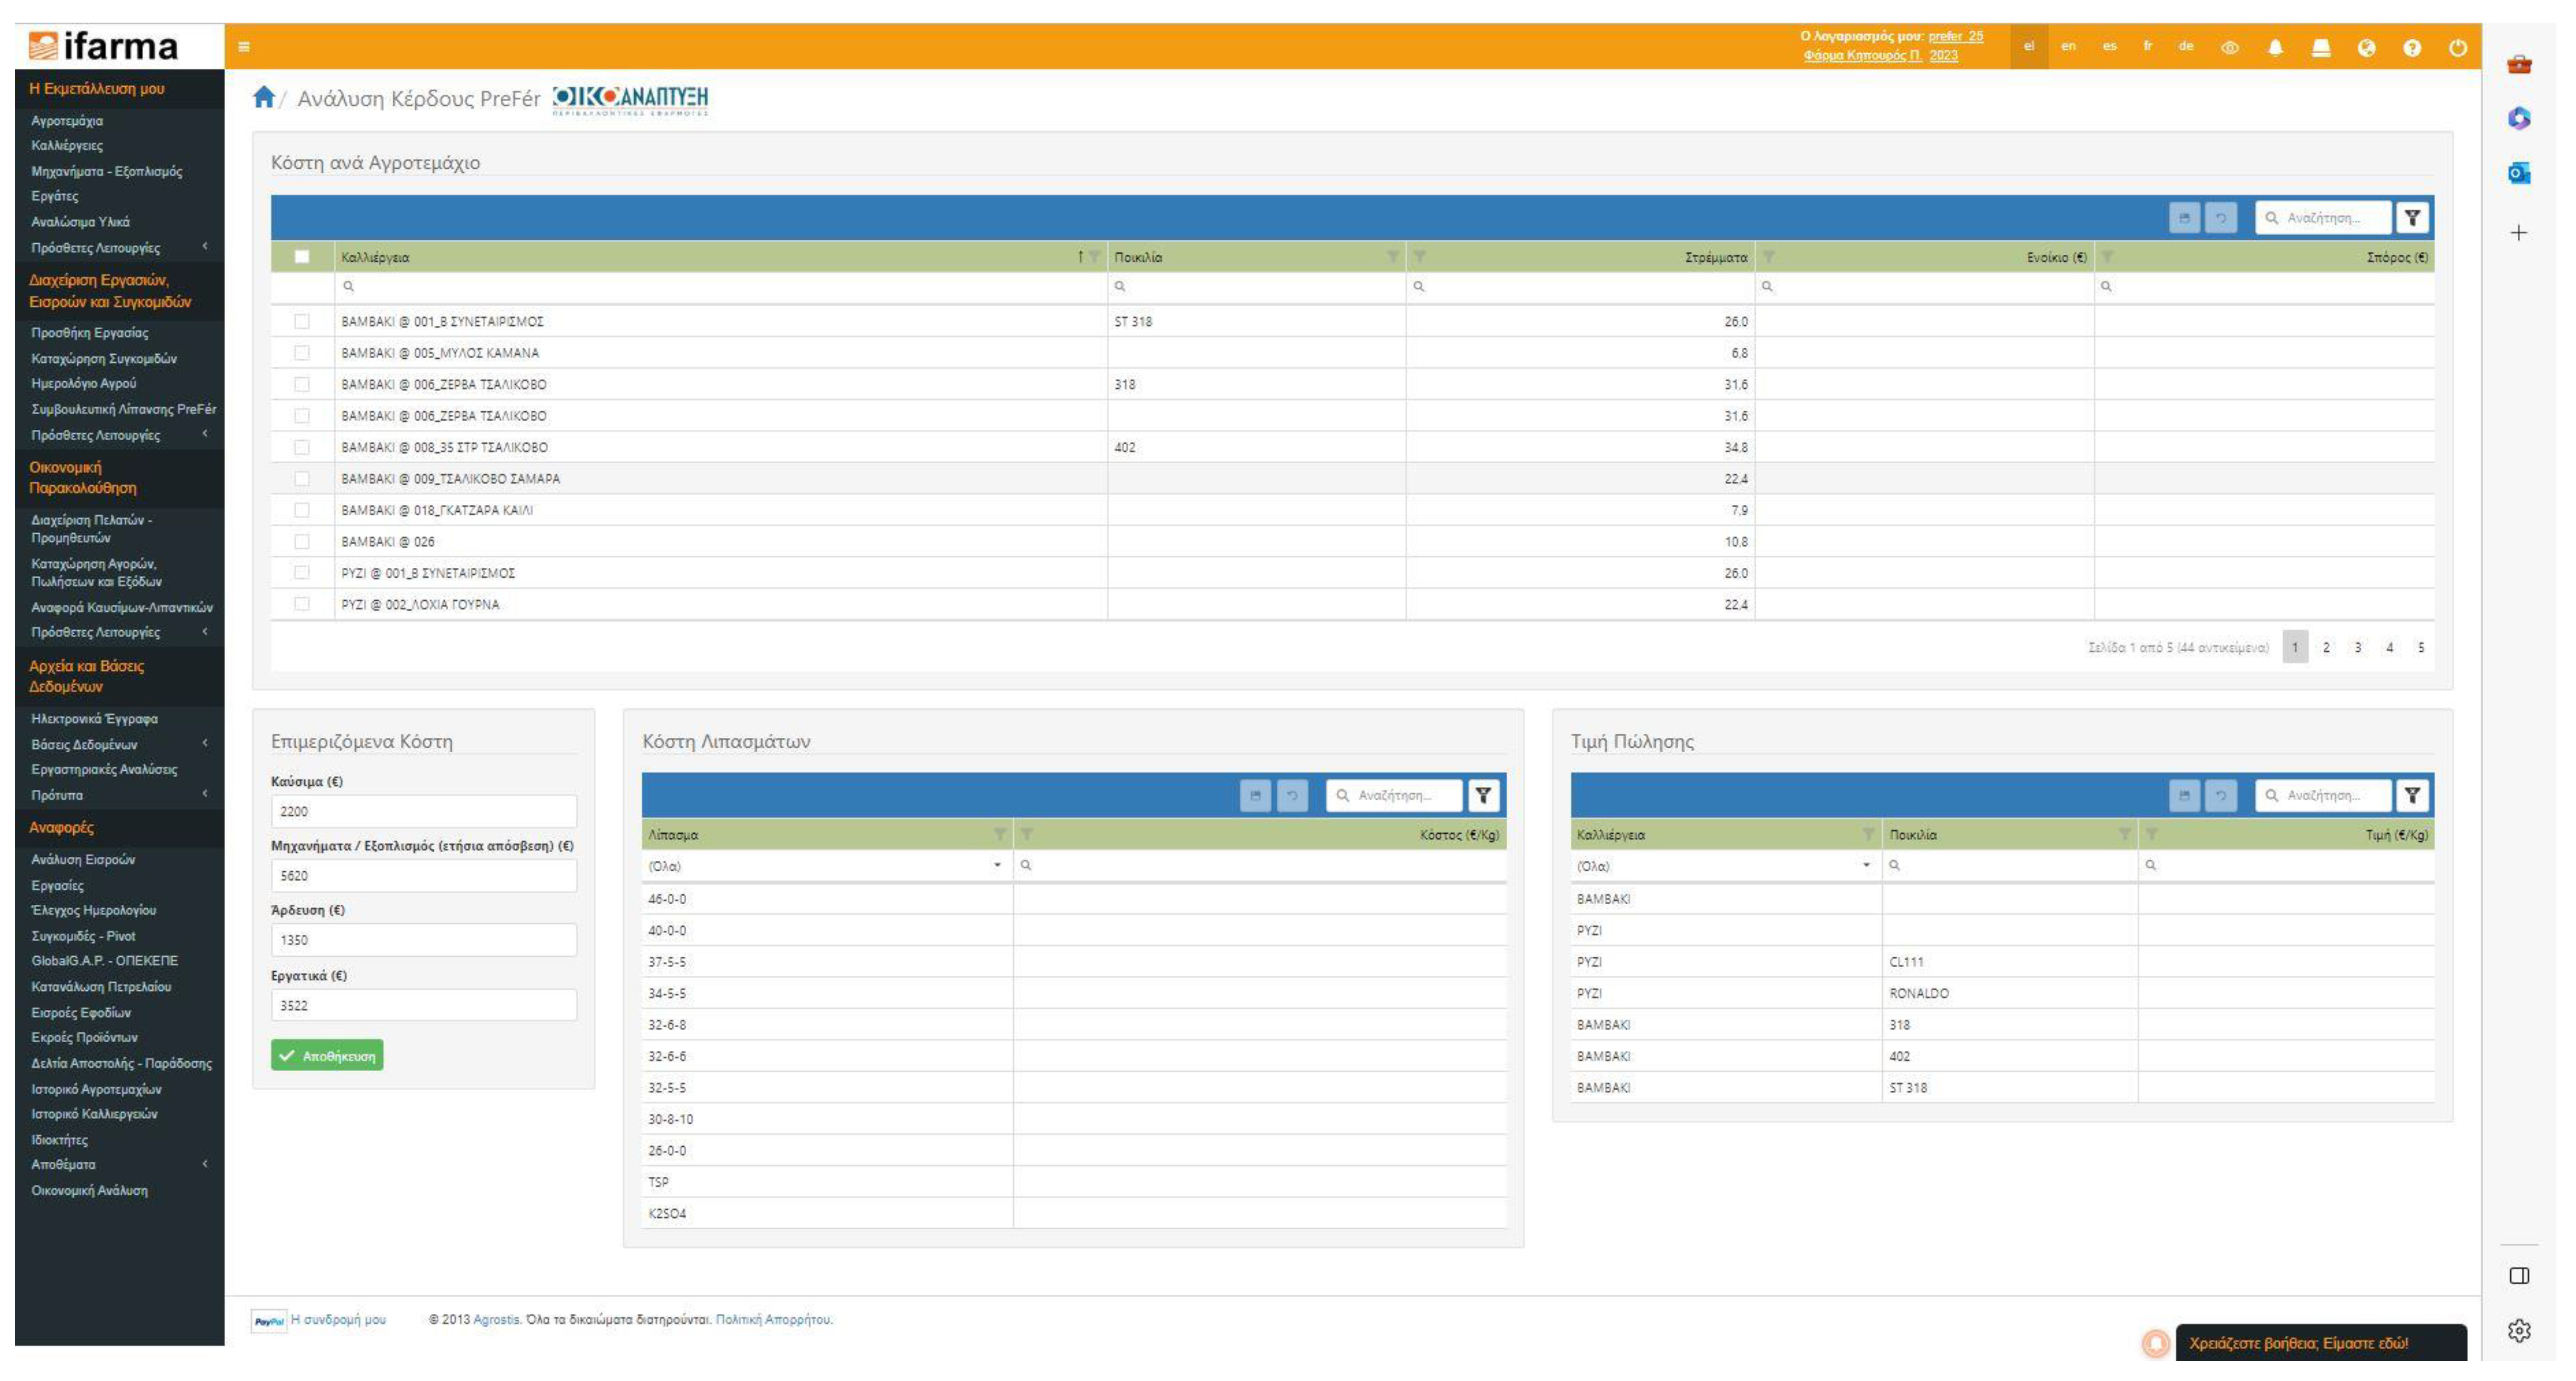Toggle the hamburger sidebar menu
This screenshot has width=2576, height=1381.
click(x=244, y=47)
